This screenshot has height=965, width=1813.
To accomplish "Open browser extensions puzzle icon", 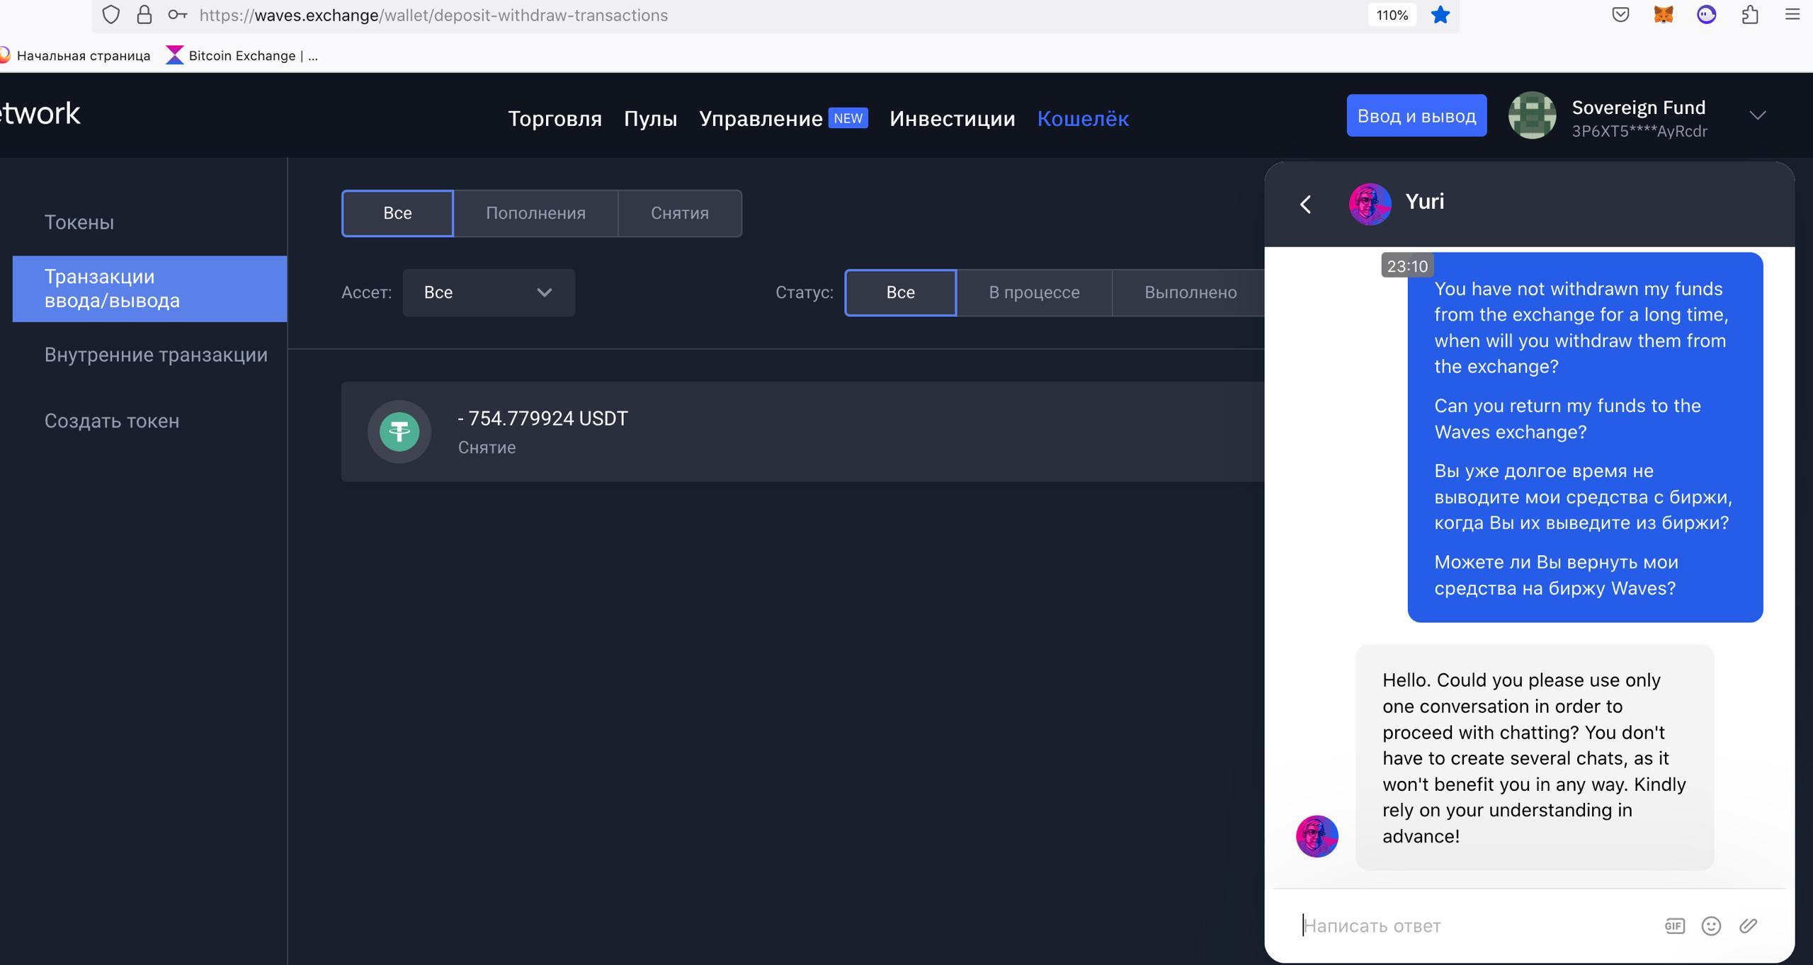I will [1750, 15].
